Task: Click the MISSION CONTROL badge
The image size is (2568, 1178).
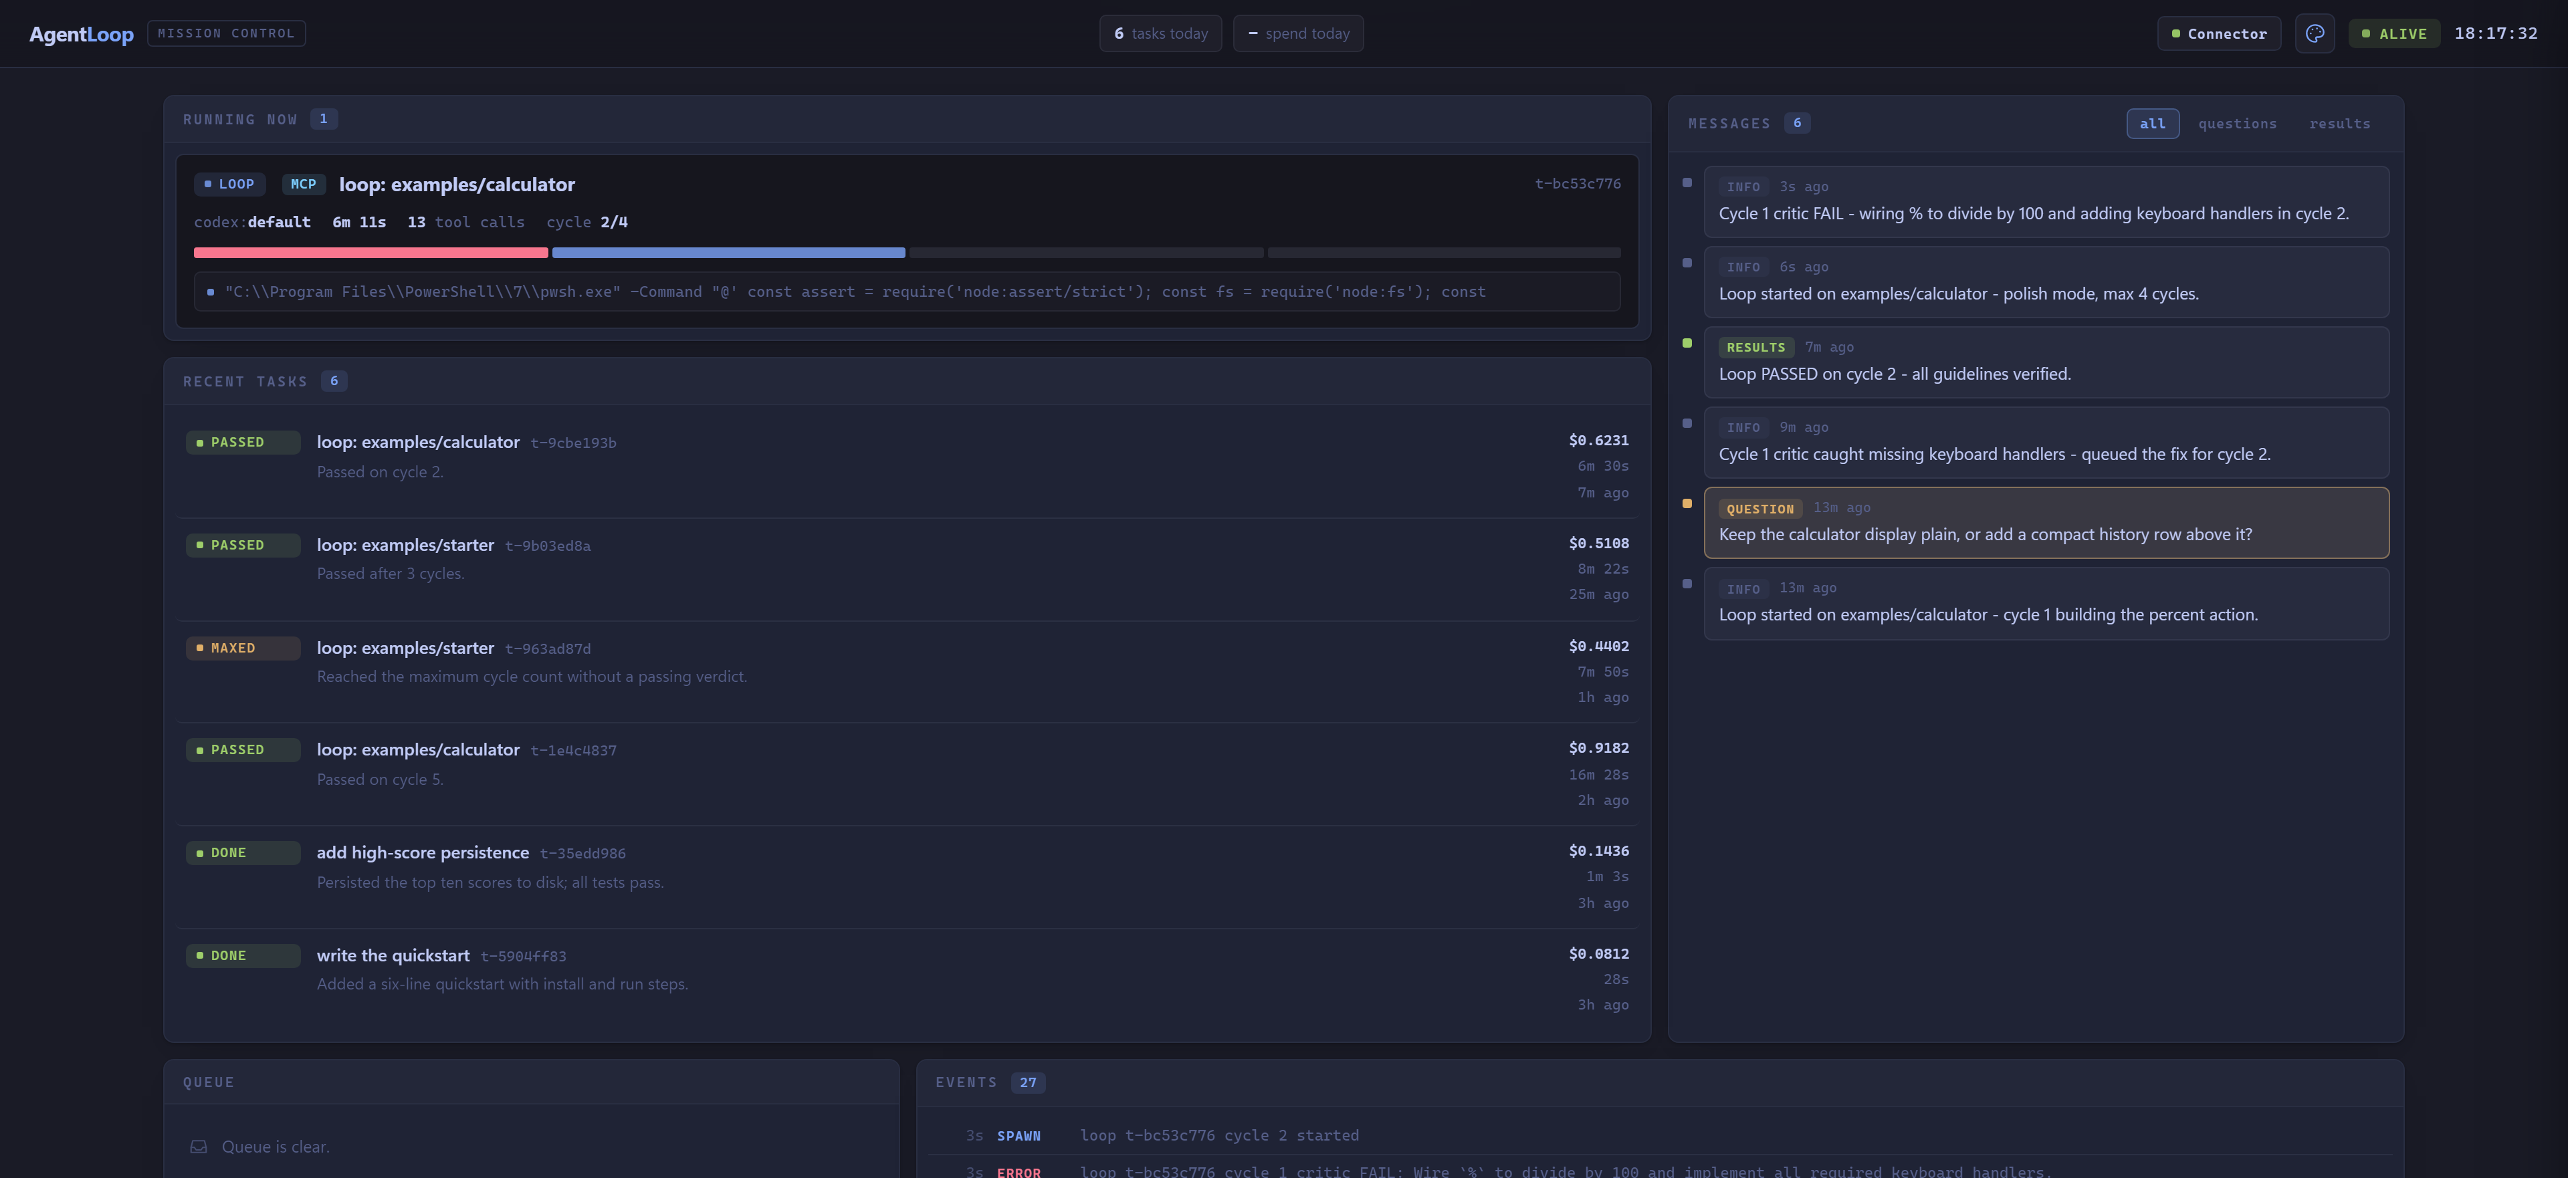Action: click(226, 33)
